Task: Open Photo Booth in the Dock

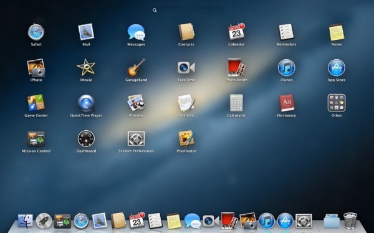Action: click(x=229, y=221)
